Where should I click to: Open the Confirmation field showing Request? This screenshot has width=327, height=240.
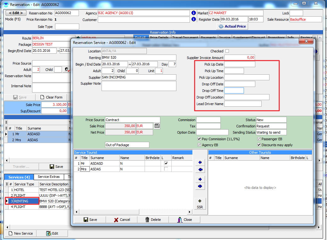coord(271,126)
